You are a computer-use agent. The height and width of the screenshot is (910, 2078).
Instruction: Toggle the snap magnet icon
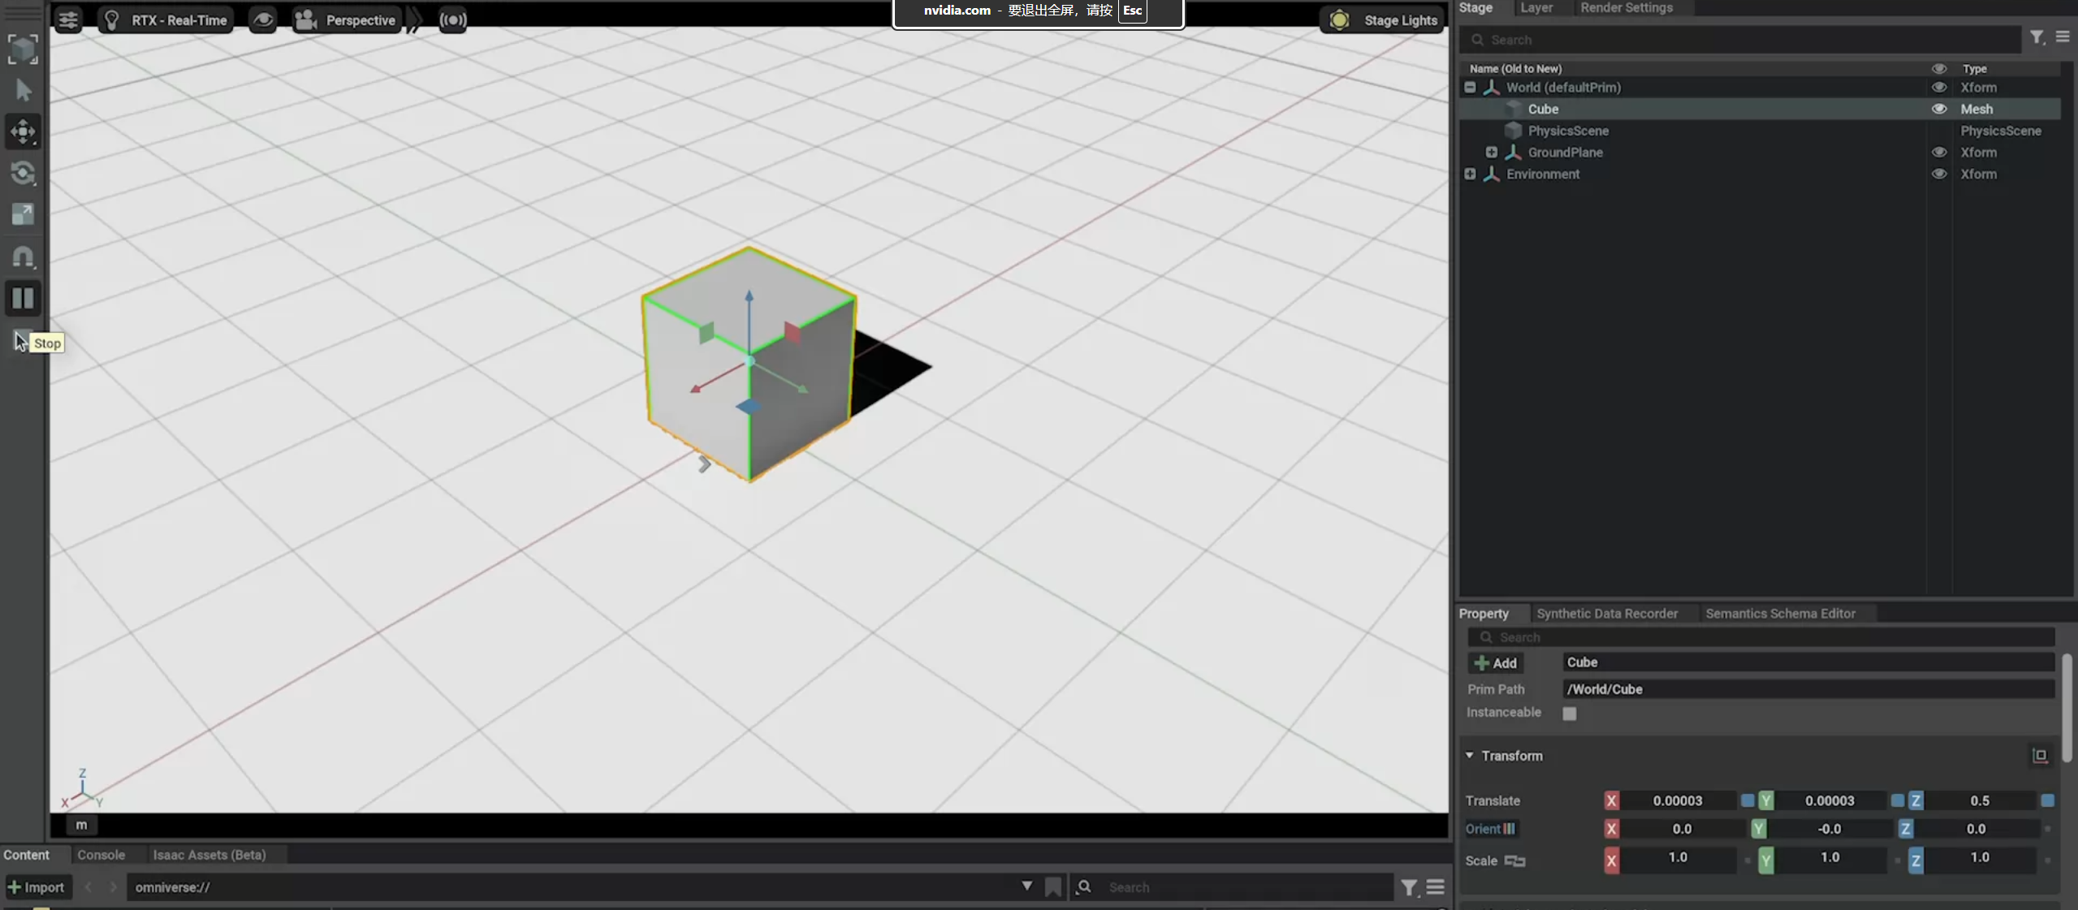23,257
